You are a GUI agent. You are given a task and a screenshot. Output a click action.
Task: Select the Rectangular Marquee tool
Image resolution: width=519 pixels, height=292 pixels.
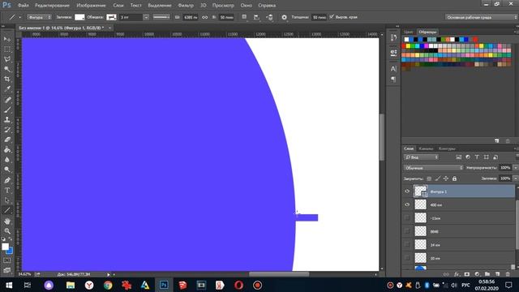coord(7,49)
